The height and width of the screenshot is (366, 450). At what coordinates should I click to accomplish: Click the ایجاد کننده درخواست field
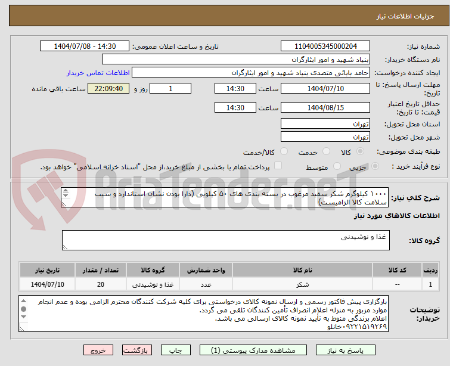point(251,73)
